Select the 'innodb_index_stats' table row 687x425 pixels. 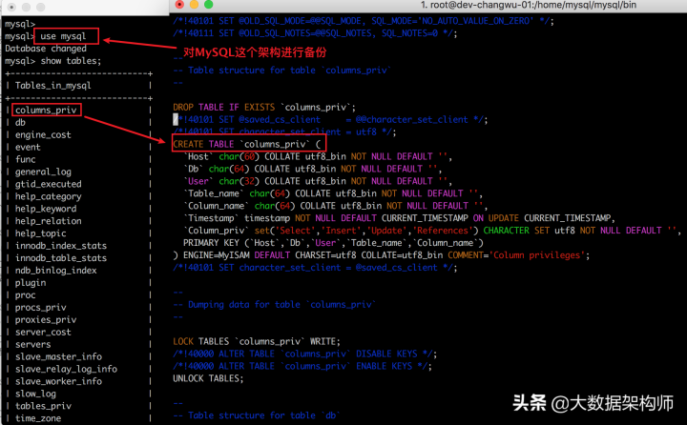[61, 246]
